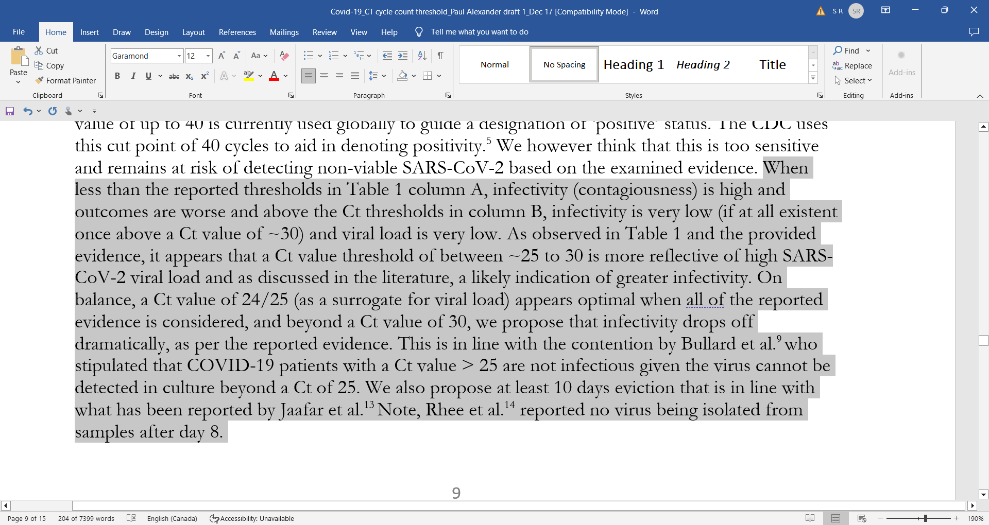Collapse the ribbon with the chevron
Image resolution: width=989 pixels, height=525 pixels.
pyautogui.click(x=980, y=96)
